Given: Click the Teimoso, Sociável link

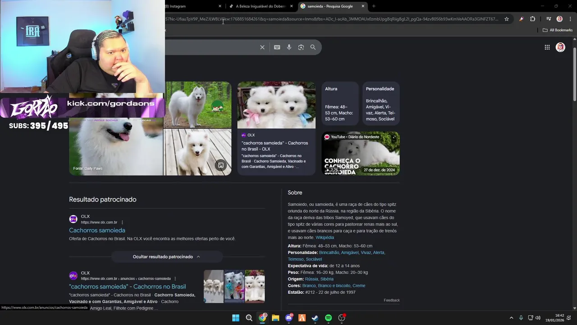Looking at the screenshot, I should point(305,259).
